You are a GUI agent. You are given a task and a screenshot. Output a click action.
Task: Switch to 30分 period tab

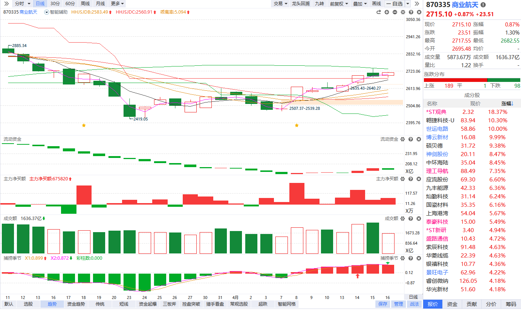(x=55, y=4)
